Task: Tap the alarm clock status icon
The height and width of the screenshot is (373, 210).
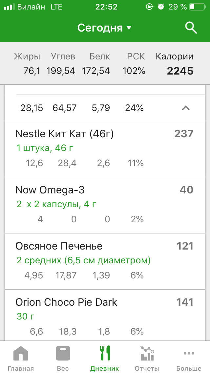Action: click(x=161, y=7)
